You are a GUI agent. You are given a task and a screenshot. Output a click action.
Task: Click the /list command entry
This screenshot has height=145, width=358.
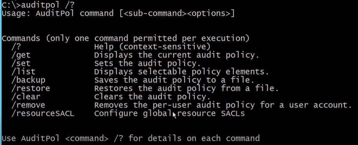(x=23, y=71)
